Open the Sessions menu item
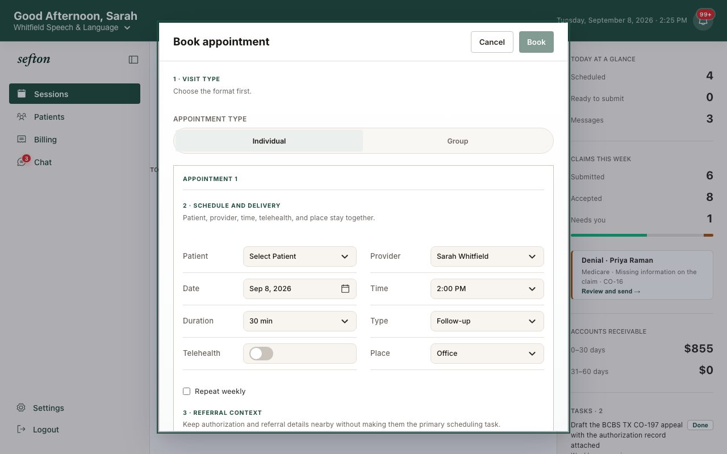The width and height of the screenshot is (727, 454). click(x=74, y=94)
